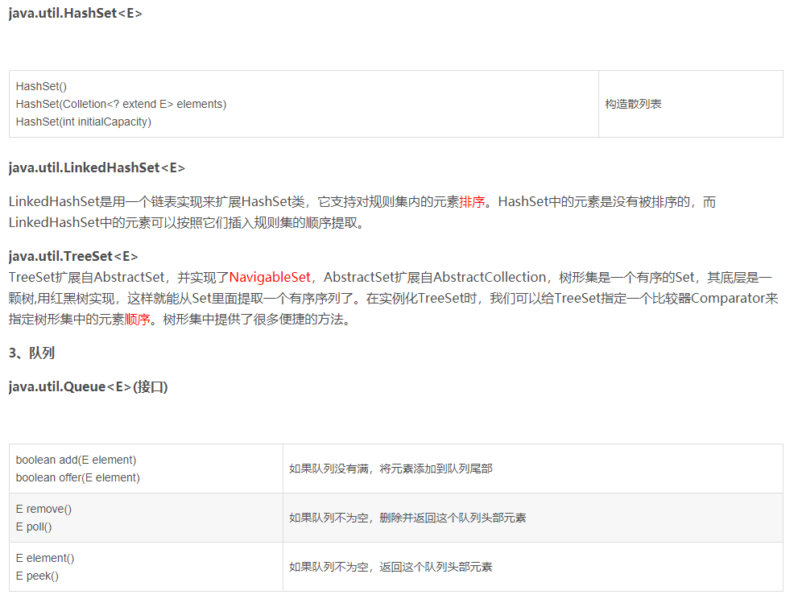This screenshot has width=798, height=607.
Task: Select the boolean add(E element) method text
Action: [76, 459]
